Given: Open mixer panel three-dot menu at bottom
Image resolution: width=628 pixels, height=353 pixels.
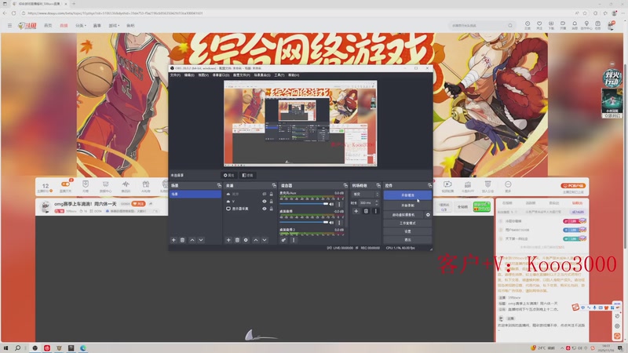Looking at the screenshot, I should tap(294, 240).
